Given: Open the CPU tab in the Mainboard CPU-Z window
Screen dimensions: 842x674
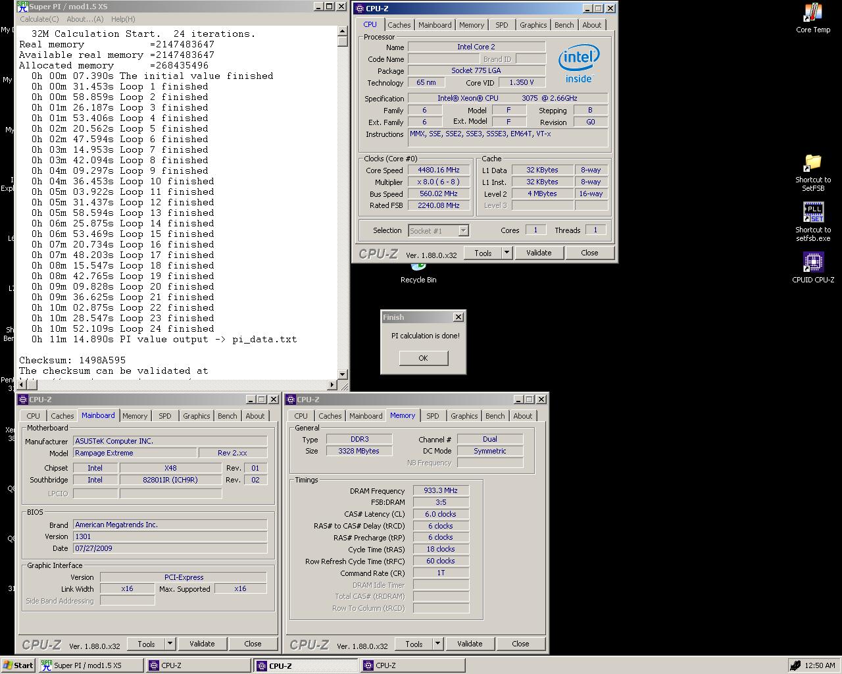Looking at the screenshot, I should point(33,416).
